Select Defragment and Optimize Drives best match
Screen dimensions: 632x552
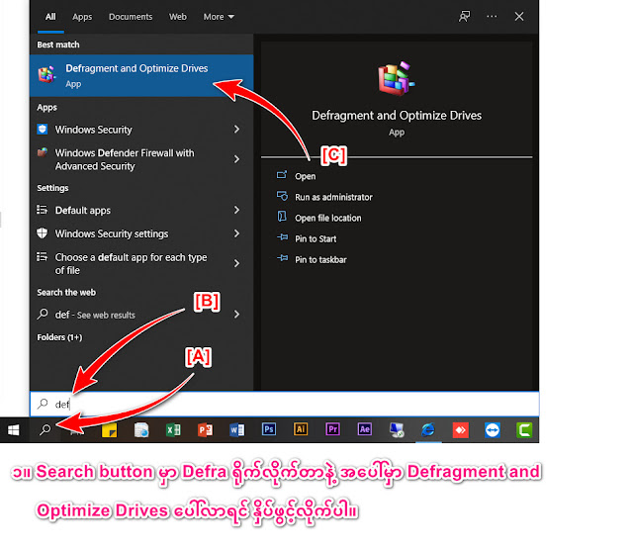tap(141, 75)
